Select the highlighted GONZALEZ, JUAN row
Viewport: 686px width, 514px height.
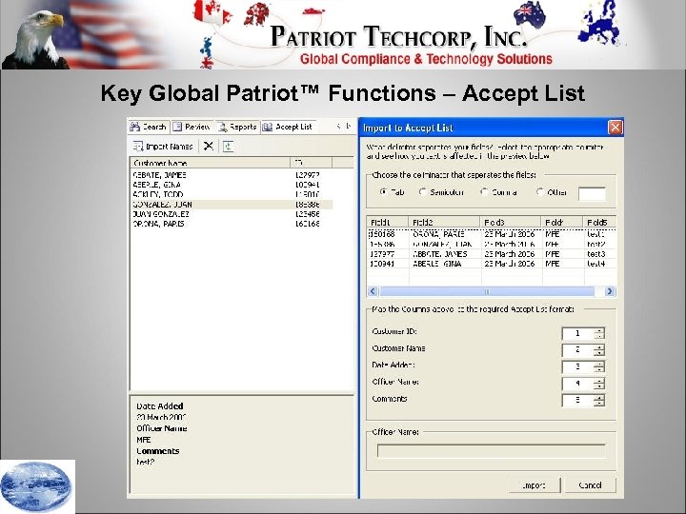pyautogui.click(x=232, y=204)
